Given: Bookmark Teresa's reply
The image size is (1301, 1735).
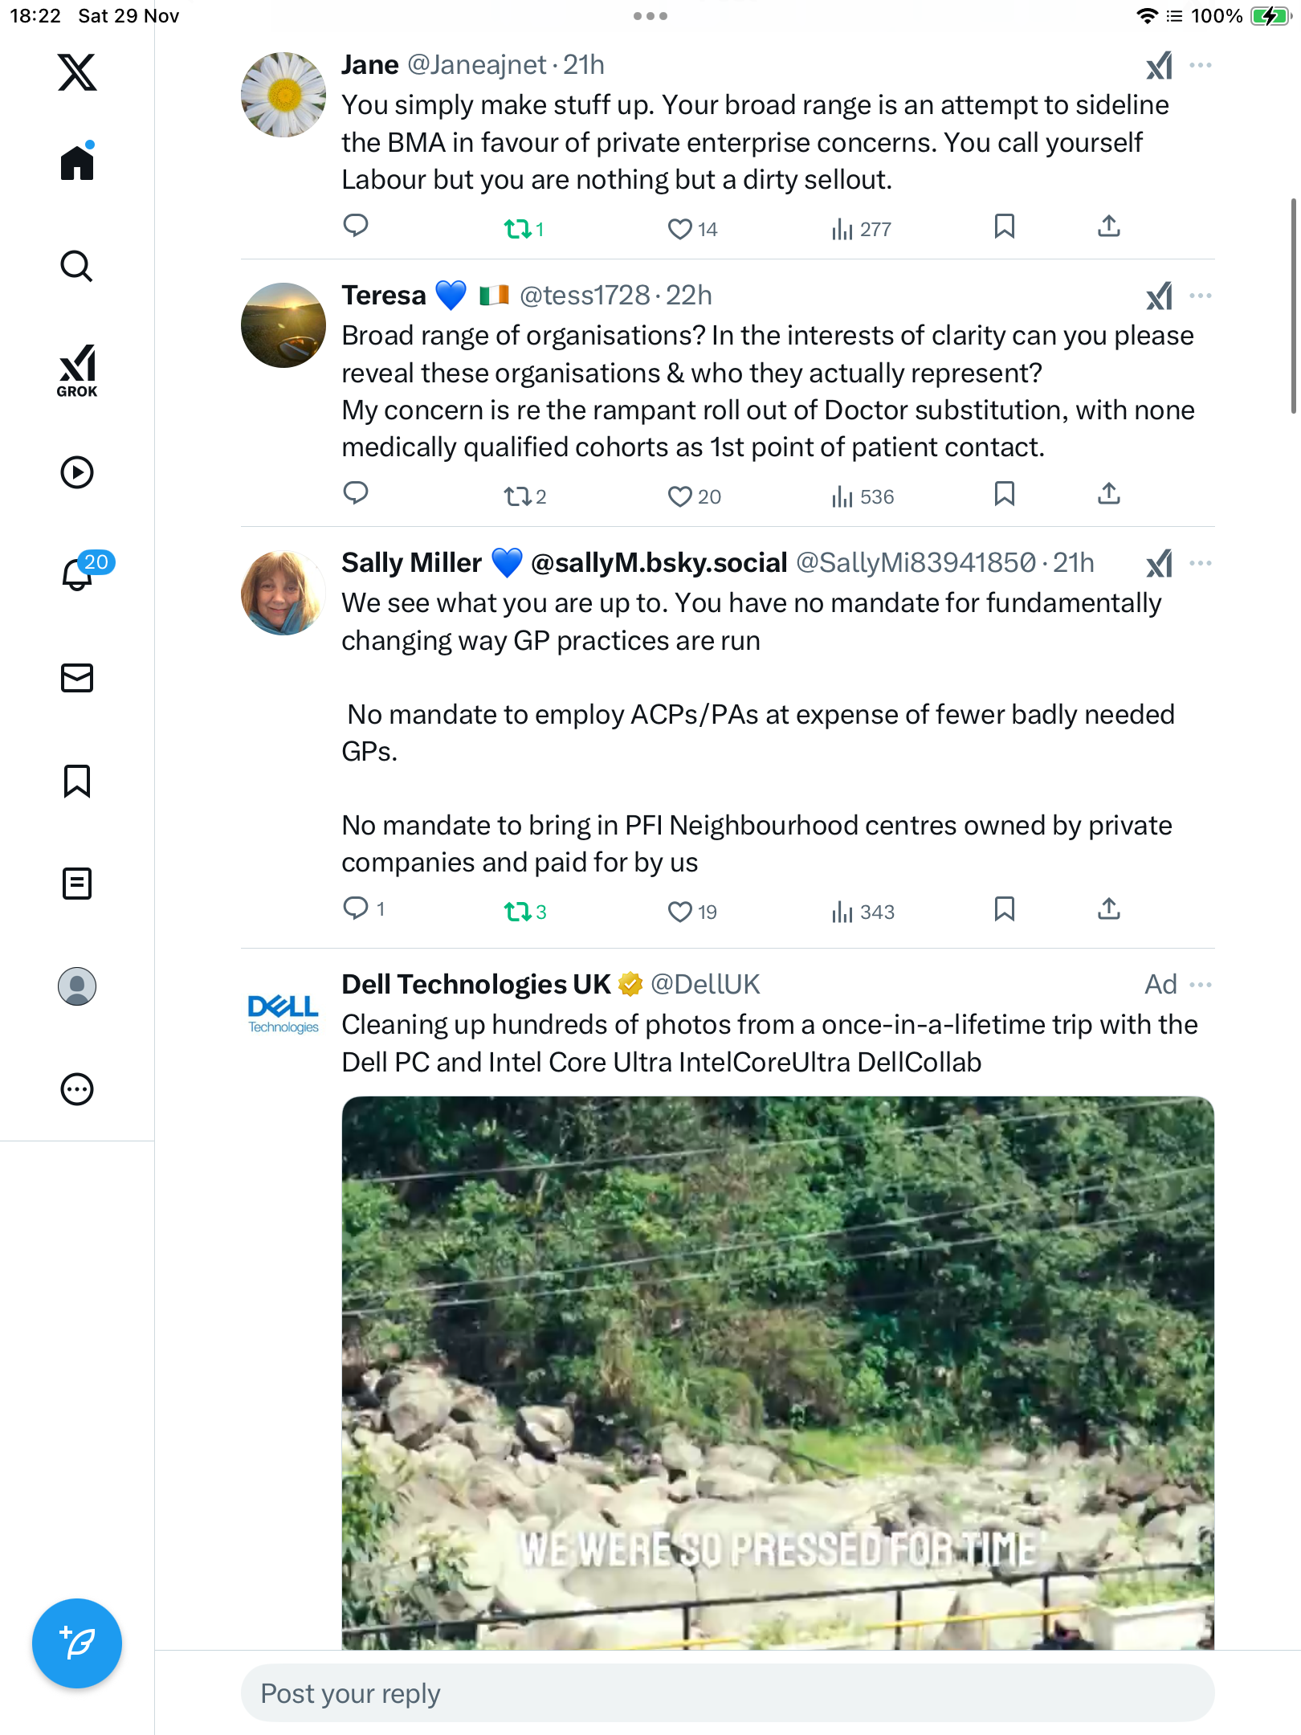Looking at the screenshot, I should point(1004,494).
